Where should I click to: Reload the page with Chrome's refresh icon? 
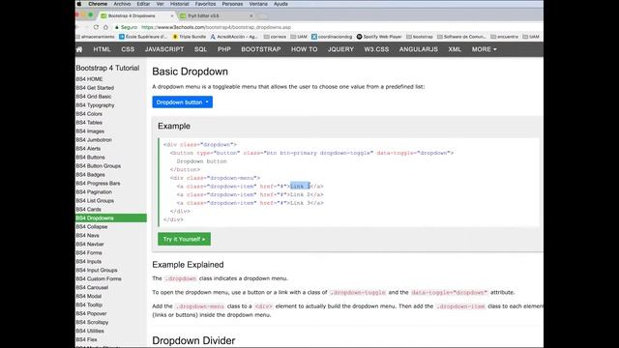coord(96,27)
